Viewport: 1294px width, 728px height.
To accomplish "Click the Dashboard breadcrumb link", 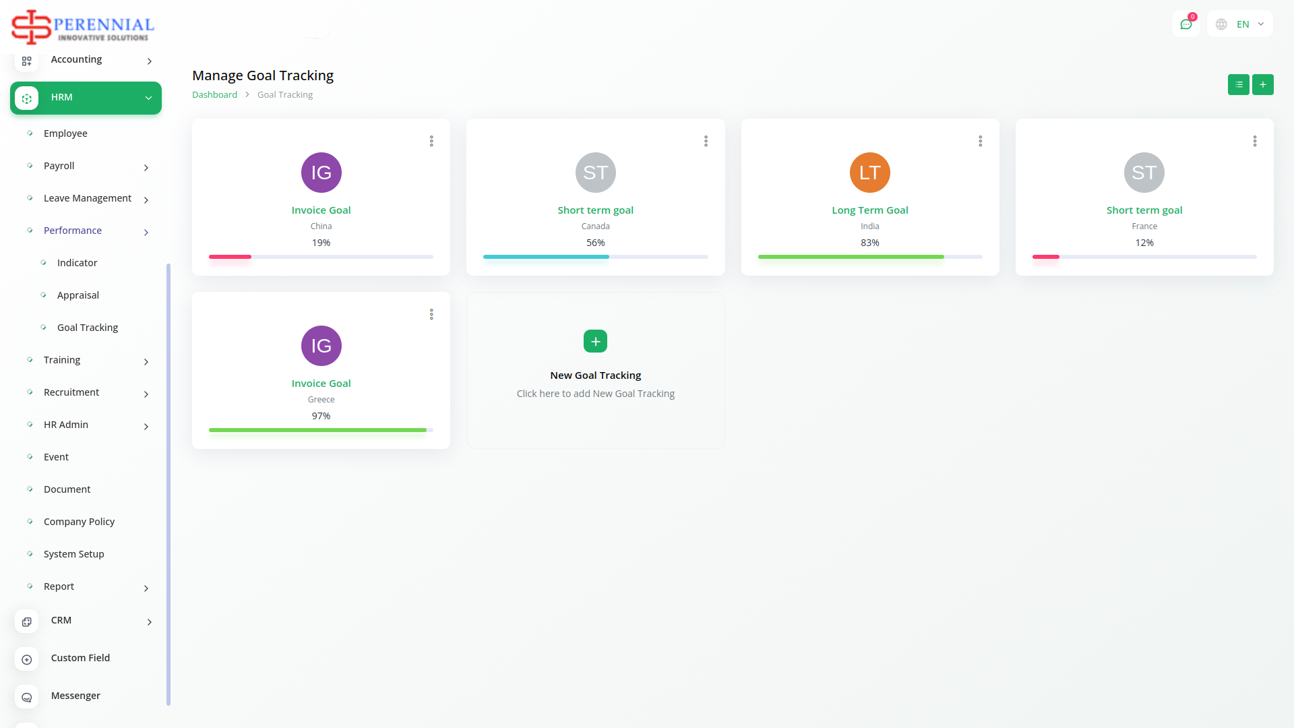I will click(214, 95).
